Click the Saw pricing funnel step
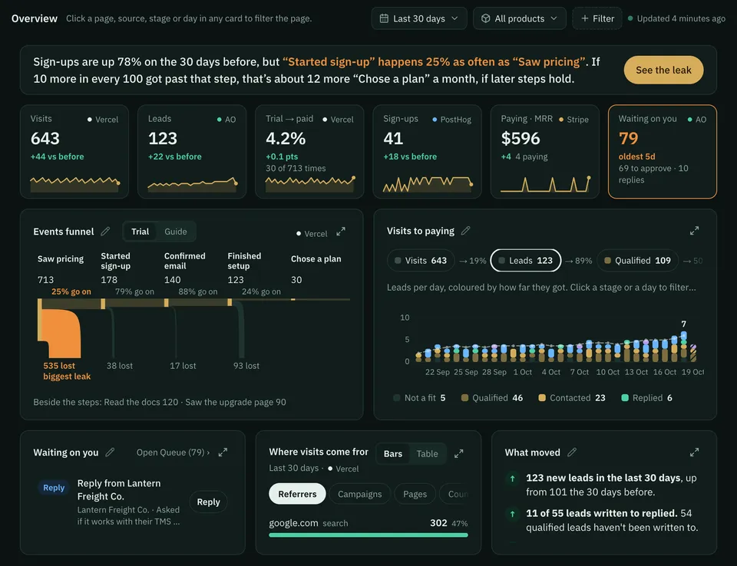737x566 pixels. [x=60, y=258]
